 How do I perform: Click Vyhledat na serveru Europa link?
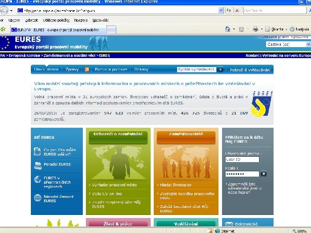click(286, 55)
